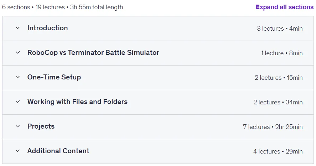
Task: Click the chevron beside Additional Content
Action: (18, 151)
